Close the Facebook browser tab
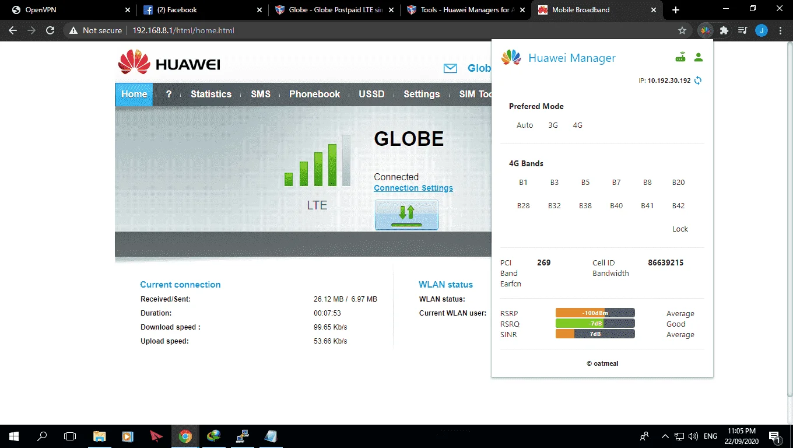Screen dimensions: 793x448 259,10
